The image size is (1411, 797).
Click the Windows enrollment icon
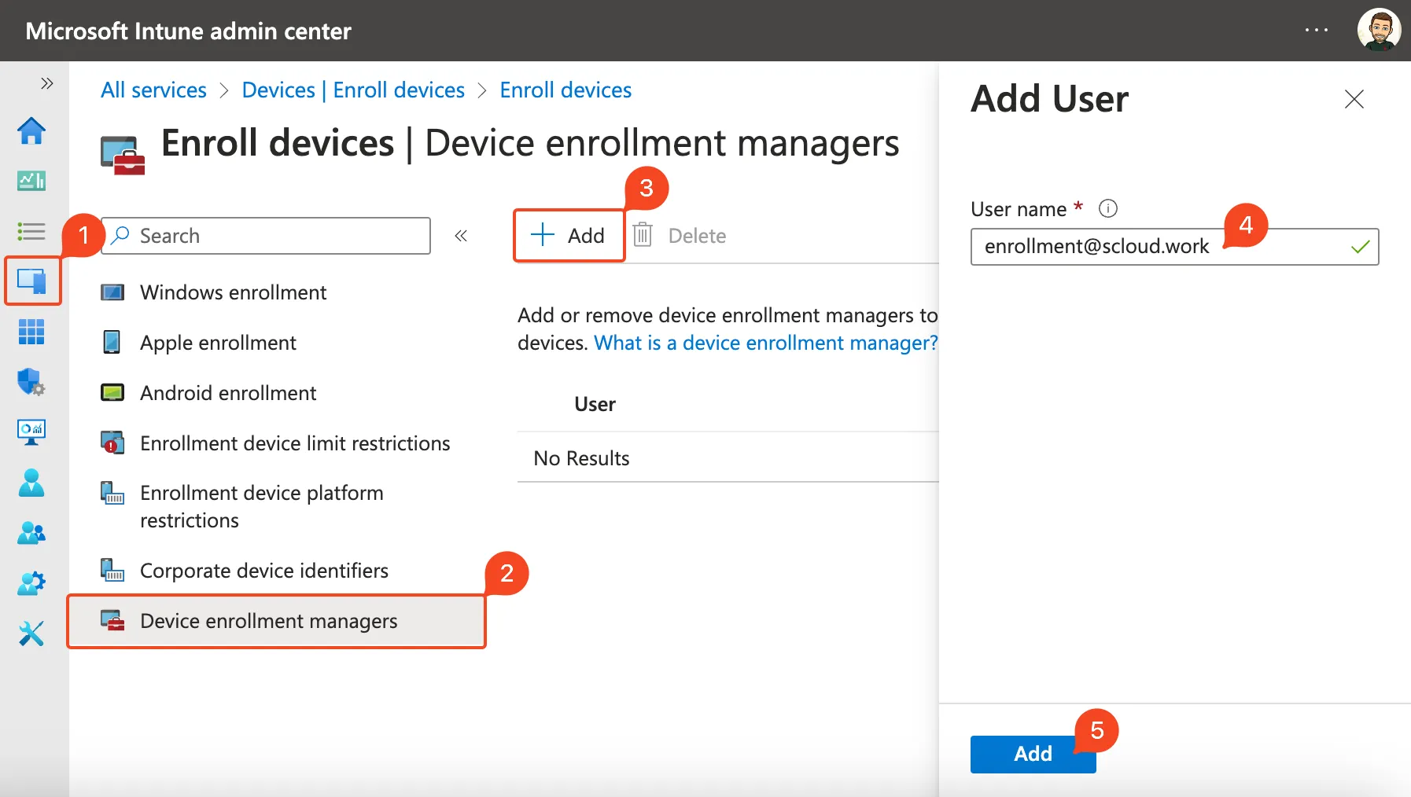(x=112, y=292)
